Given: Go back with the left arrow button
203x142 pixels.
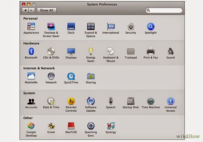Looking at the screenshot, I should (25, 10).
